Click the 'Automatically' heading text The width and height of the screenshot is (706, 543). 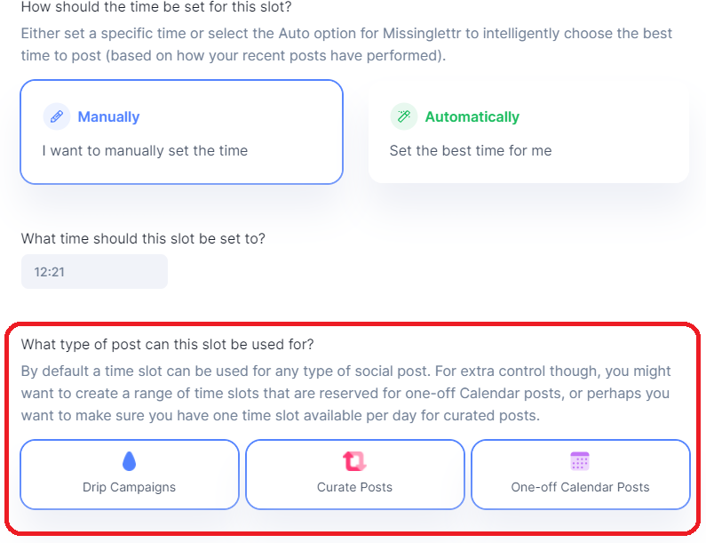(472, 116)
